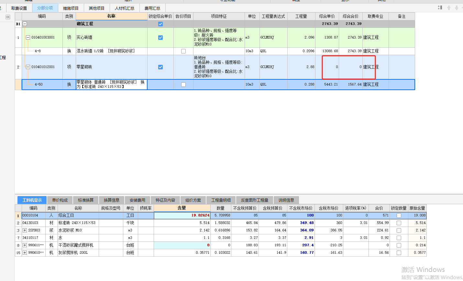
Task: Click the 综合单价 column header
Action: (x=327, y=16)
